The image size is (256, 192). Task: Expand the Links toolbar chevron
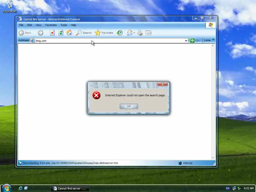pos(213,39)
